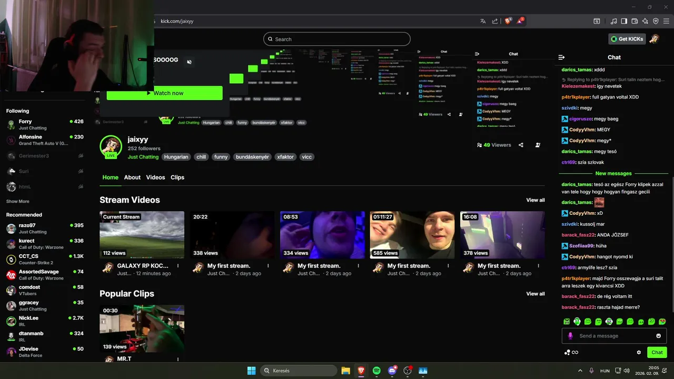Toggle the browser sidebar panel icon
Image resolution: width=674 pixels, height=379 pixels.
pos(624,21)
